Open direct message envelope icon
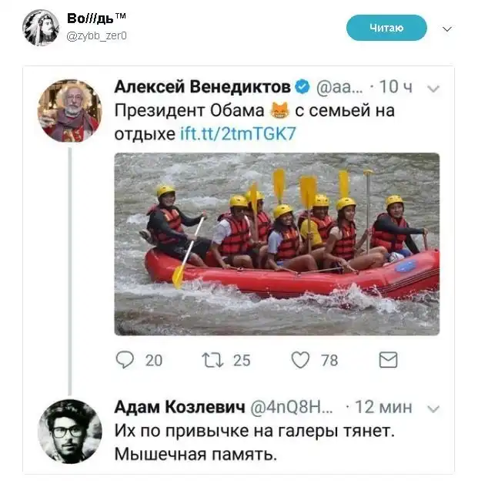The image size is (478, 484). 388,360
